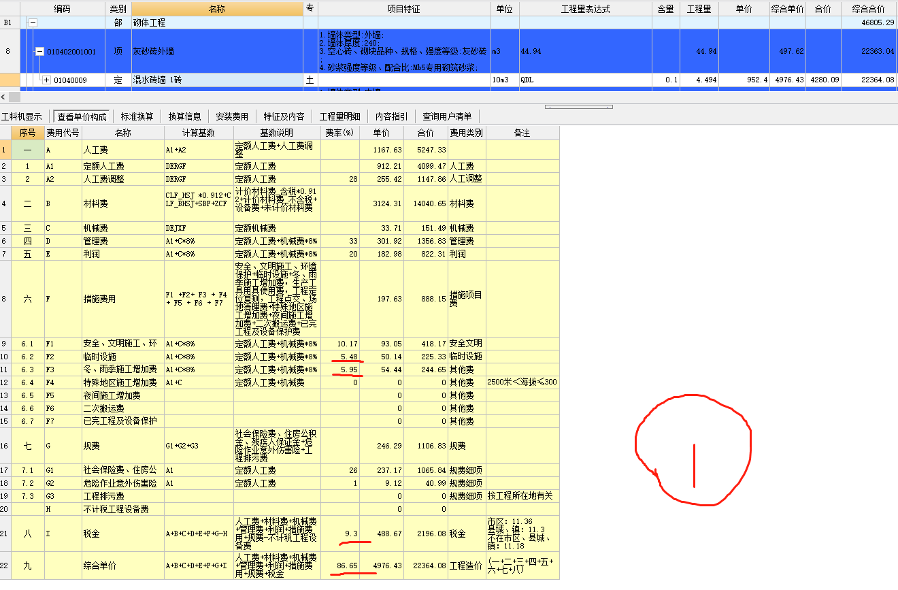Image resolution: width=898 pixels, height=590 pixels.
Task: Switch to 特征及内容 tab
Action: [284, 116]
